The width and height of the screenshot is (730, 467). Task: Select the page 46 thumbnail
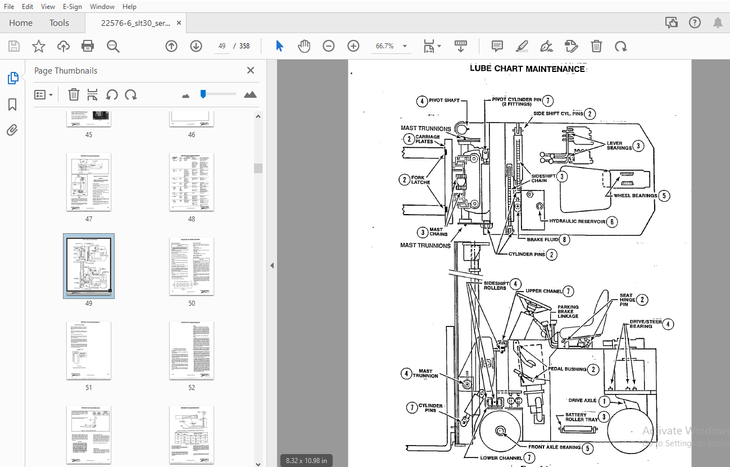tap(192, 119)
